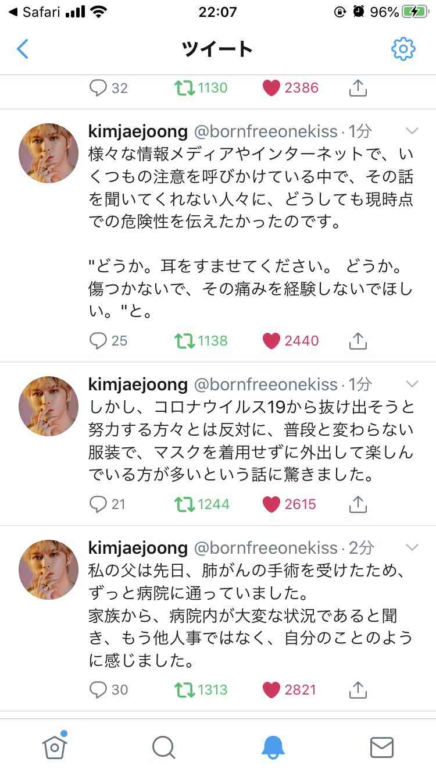Go back using the blue back arrow

point(22,49)
